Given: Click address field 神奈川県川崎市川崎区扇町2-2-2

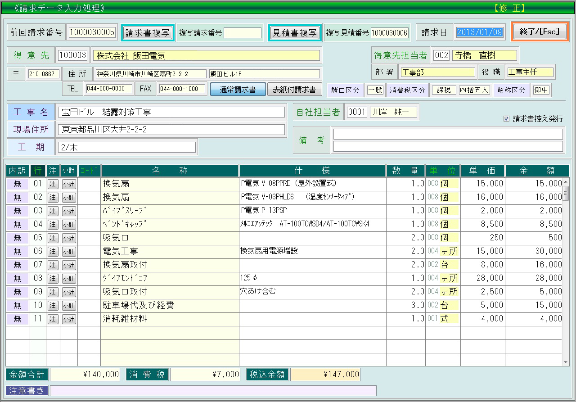Looking at the screenshot, I should [150, 74].
